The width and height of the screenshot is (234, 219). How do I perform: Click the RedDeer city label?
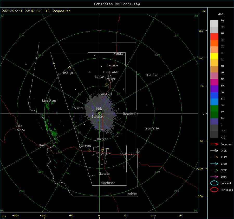coord(110,79)
